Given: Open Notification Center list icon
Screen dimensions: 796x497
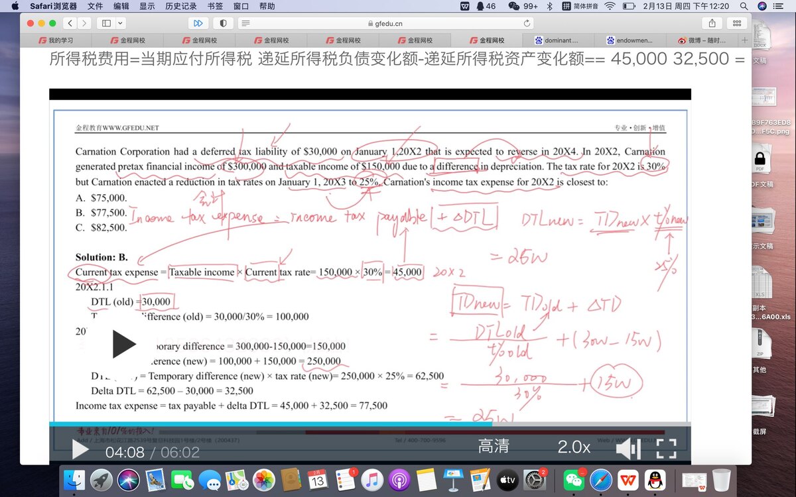Looking at the screenshot, I should (x=780, y=6).
